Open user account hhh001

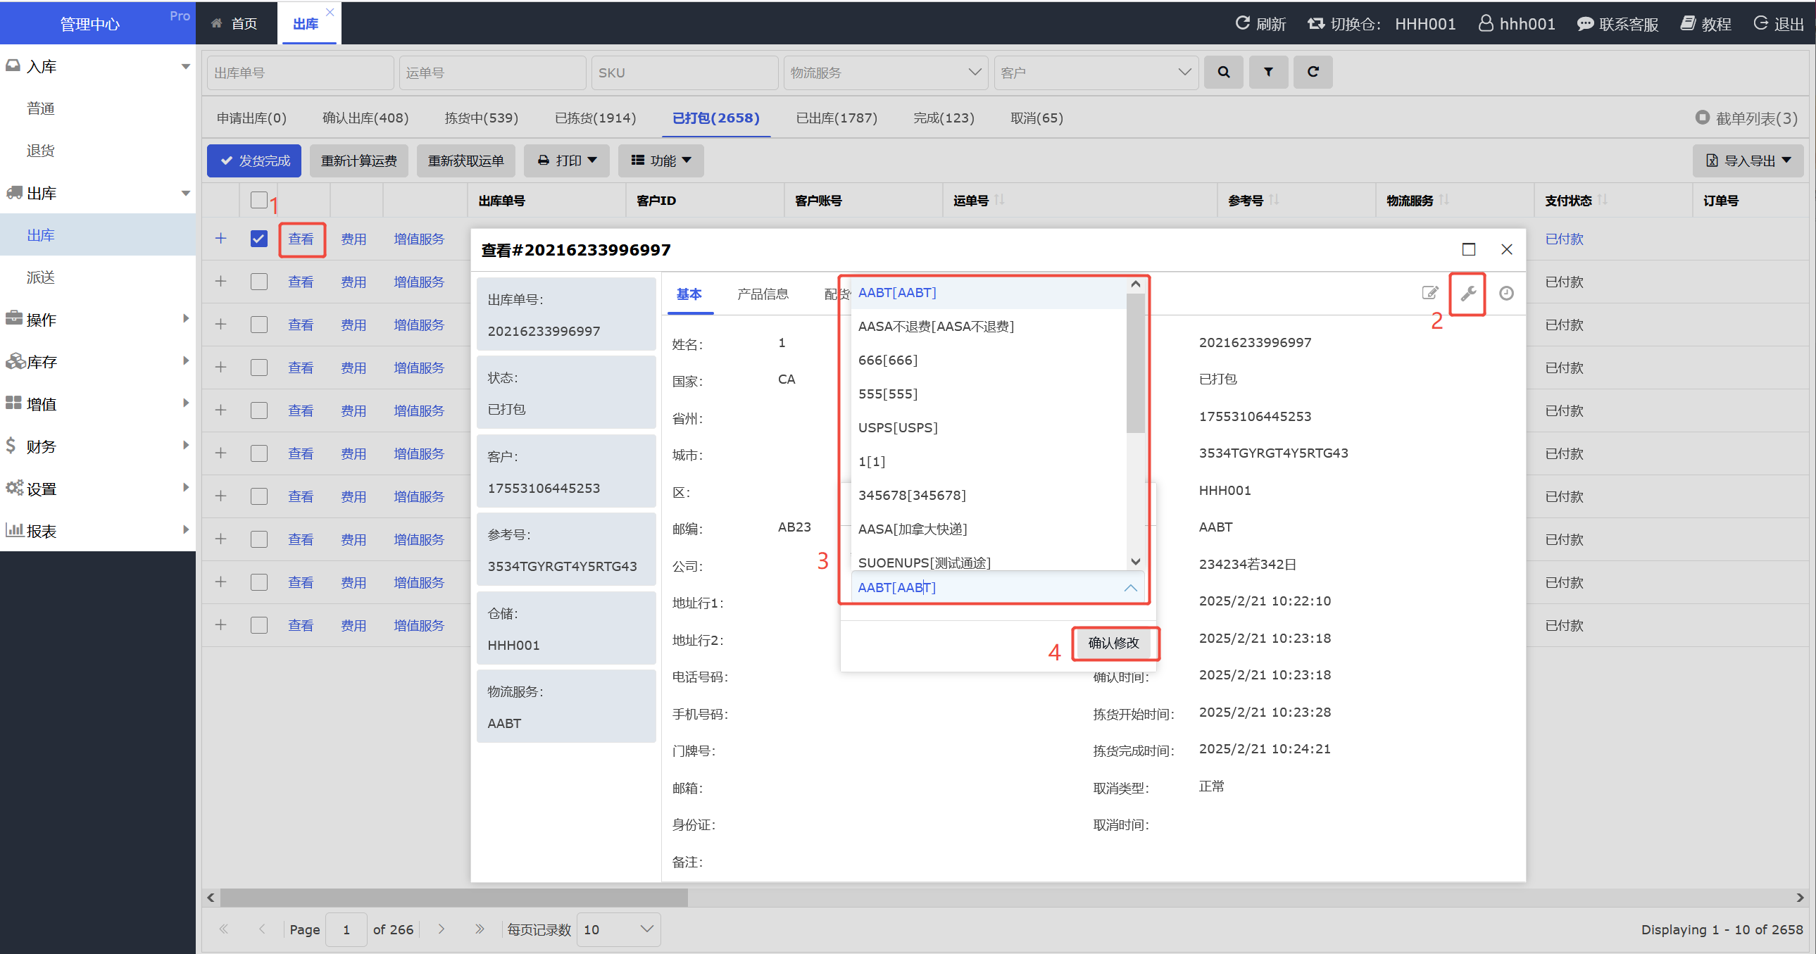[1517, 24]
